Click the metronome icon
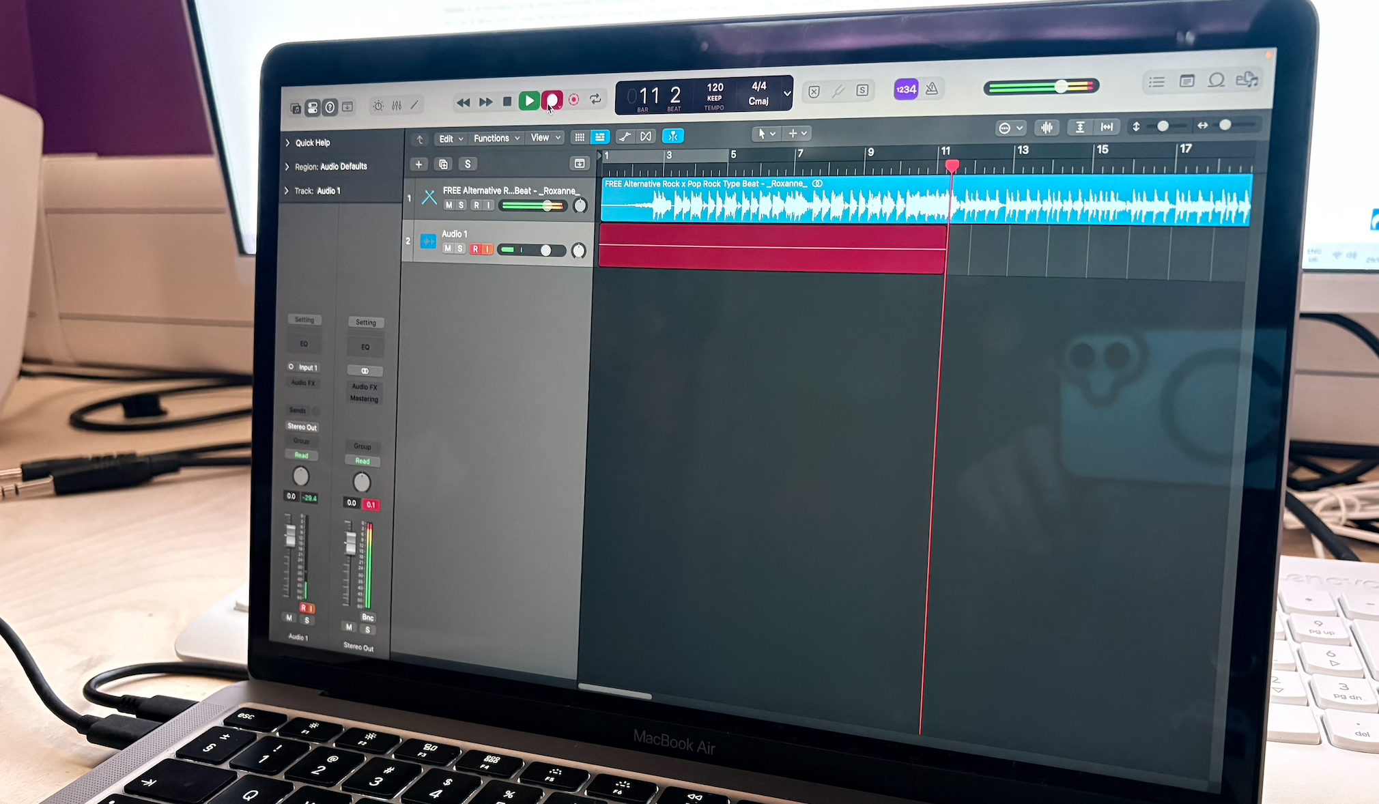 932,89
